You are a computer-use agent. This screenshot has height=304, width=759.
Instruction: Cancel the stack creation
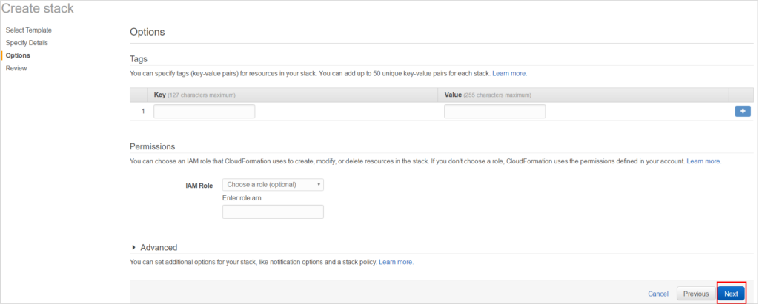tap(658, 294)
